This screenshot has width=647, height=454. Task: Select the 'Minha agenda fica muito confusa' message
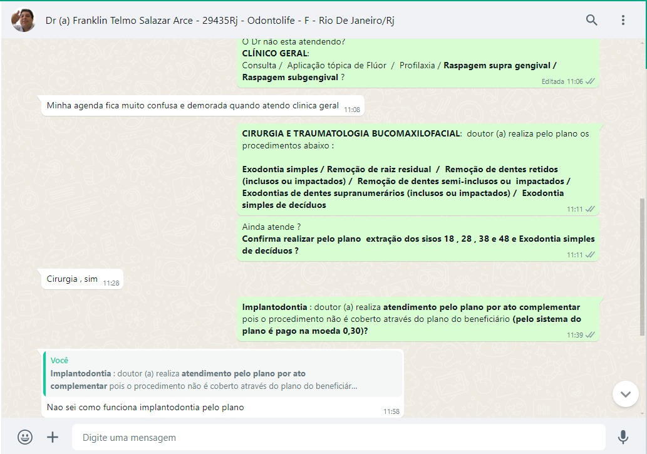coord(202,106)
